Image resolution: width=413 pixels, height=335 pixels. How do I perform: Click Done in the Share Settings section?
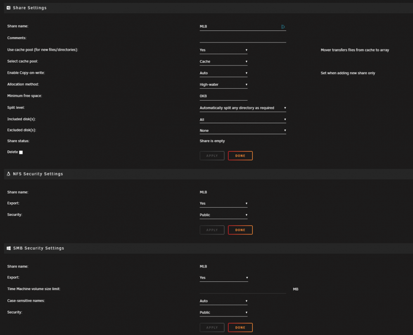point(240,156)
